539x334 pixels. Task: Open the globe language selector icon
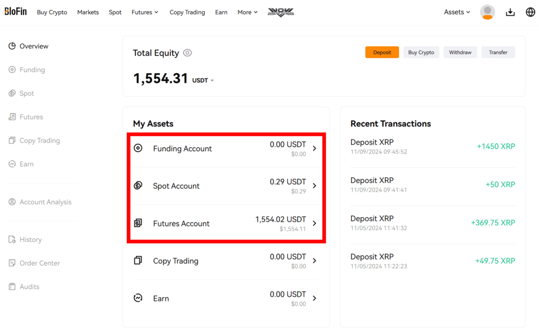(531, 12)
